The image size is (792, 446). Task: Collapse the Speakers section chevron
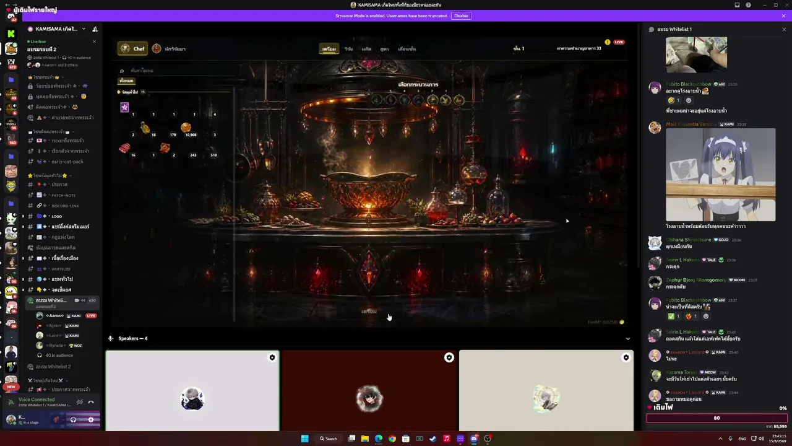click(x=628, y=339)
